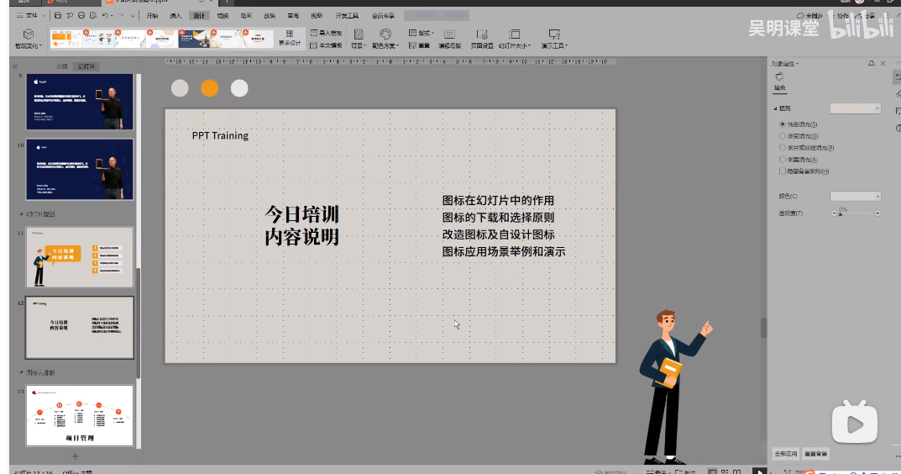The height and width of the screenshot is (474, 901).
Task: Collapse the 填充 fill section triangle
Action: tap(775, 108)
